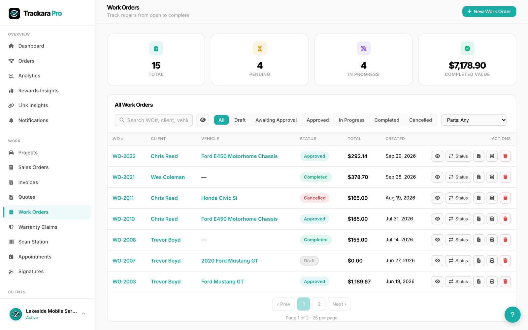The height and width of the screenshot is (330, 528).
Task: Click the Sales Orders icon
Action: (x=11, y=167)
